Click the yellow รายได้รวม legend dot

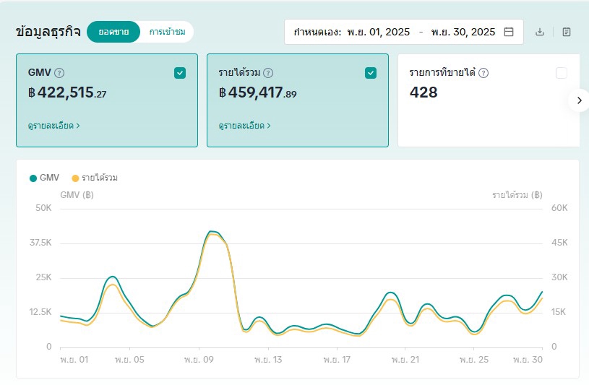click(75, 178)
